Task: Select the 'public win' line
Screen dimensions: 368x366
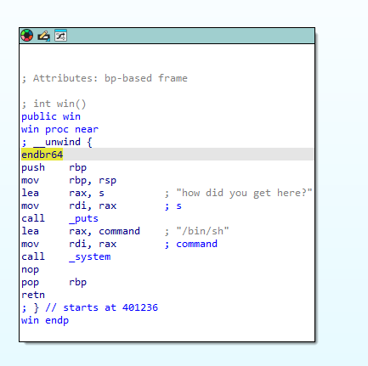Action: coord(51,116)
